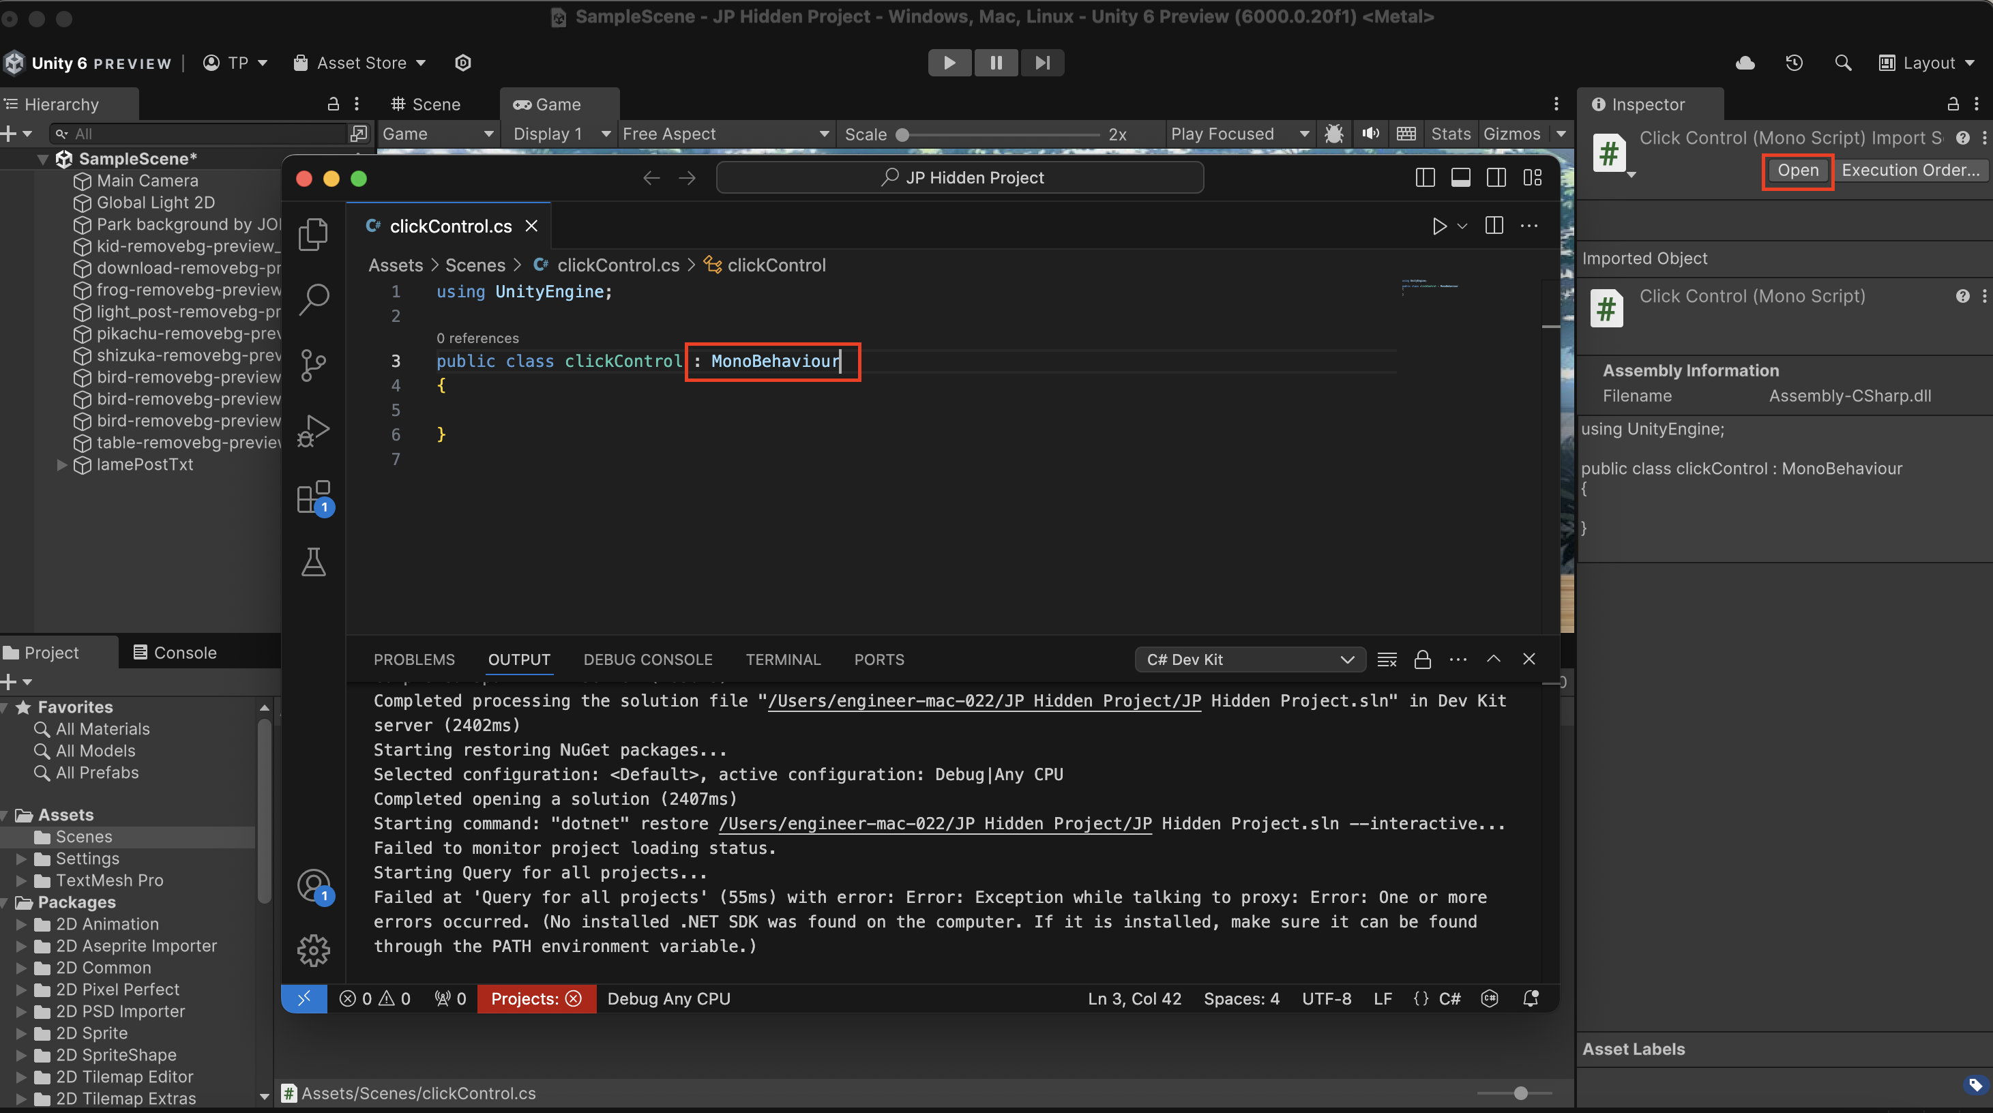Image resolution: width=1993 pixels, height=1113 pixels.
Task: Open editor More Actions ellipsis
Action: (1529, 226)
